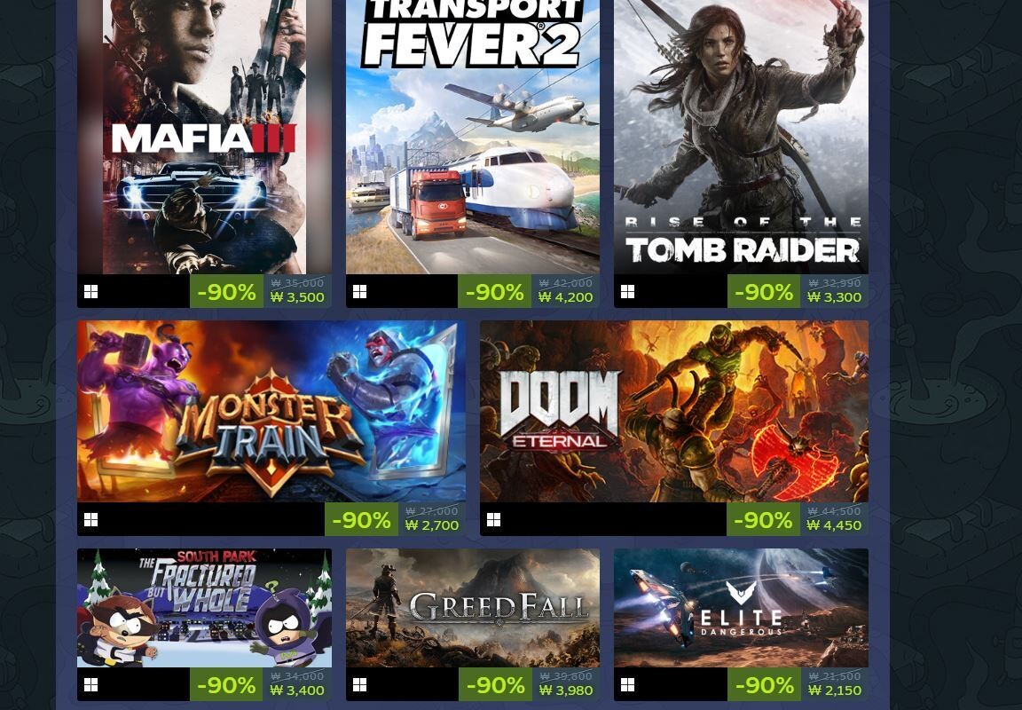1022x710 pixels.
Task: Click the Windows icon under Monster Train
Action: 91,519
